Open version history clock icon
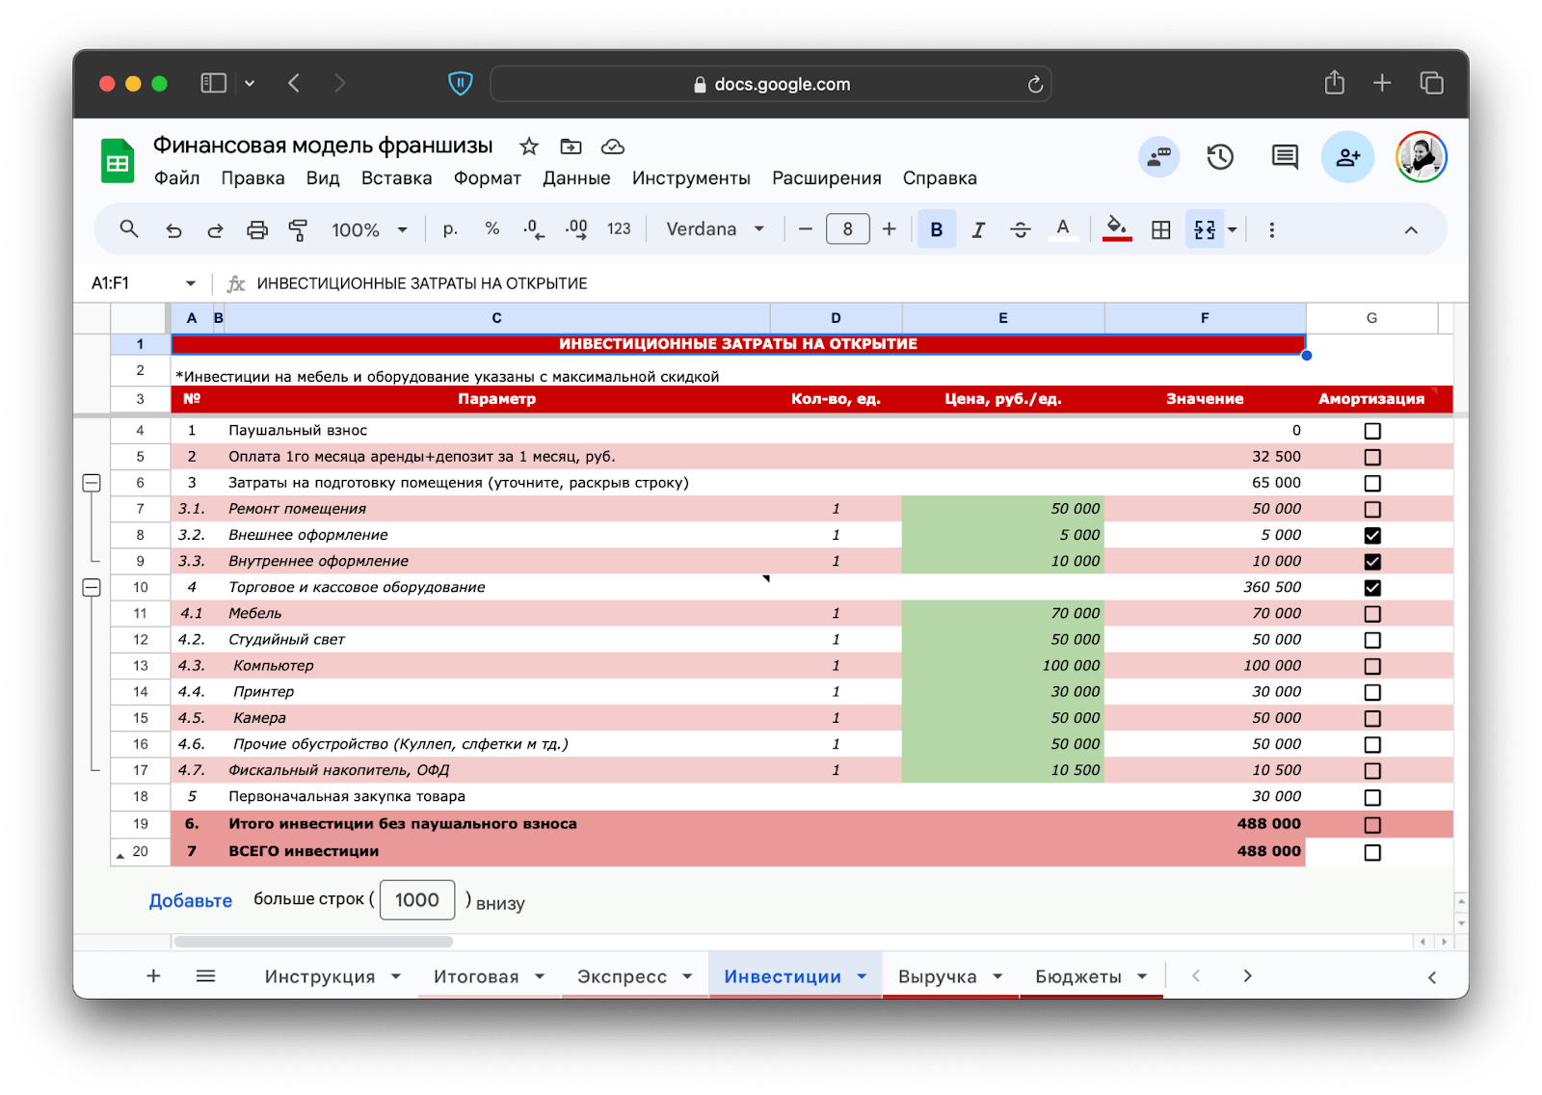 1220,157
